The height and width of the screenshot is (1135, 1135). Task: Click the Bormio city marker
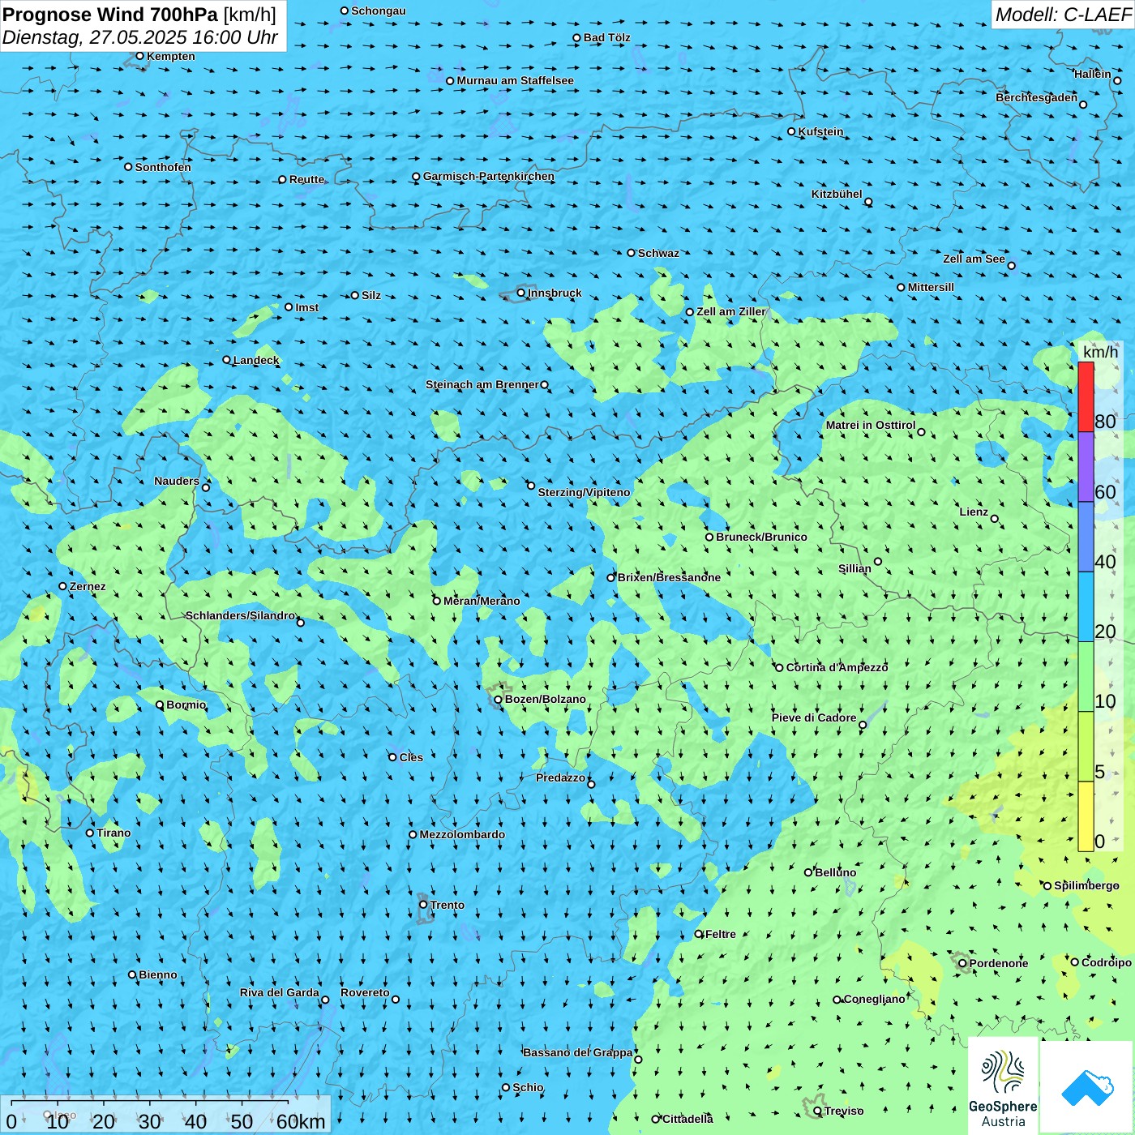point(160,705)
